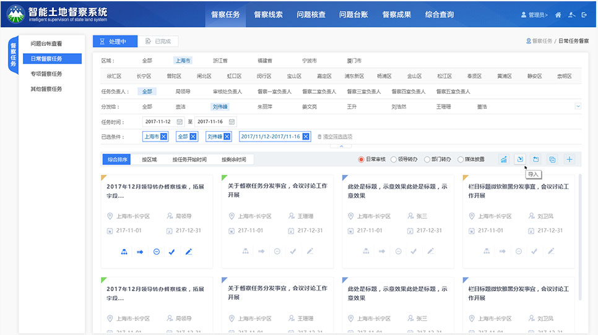Open the 问题核查 top menu

pos(311,14)
